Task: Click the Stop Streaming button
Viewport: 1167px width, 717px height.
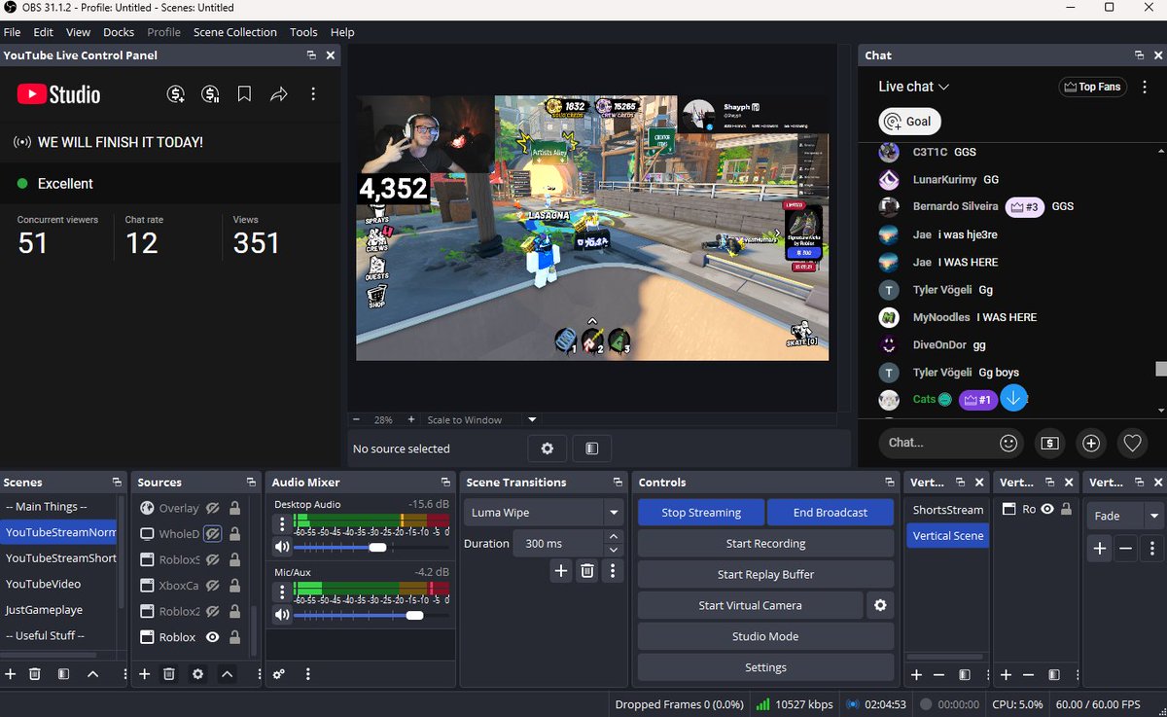Action: point(700,511)
